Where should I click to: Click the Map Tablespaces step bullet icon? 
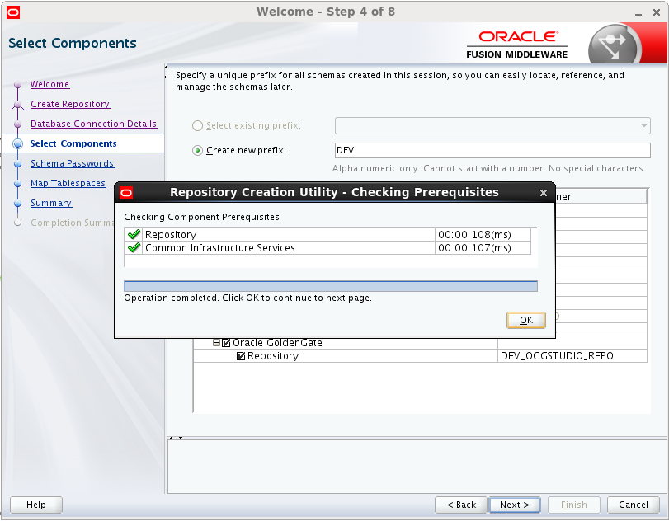17,184
